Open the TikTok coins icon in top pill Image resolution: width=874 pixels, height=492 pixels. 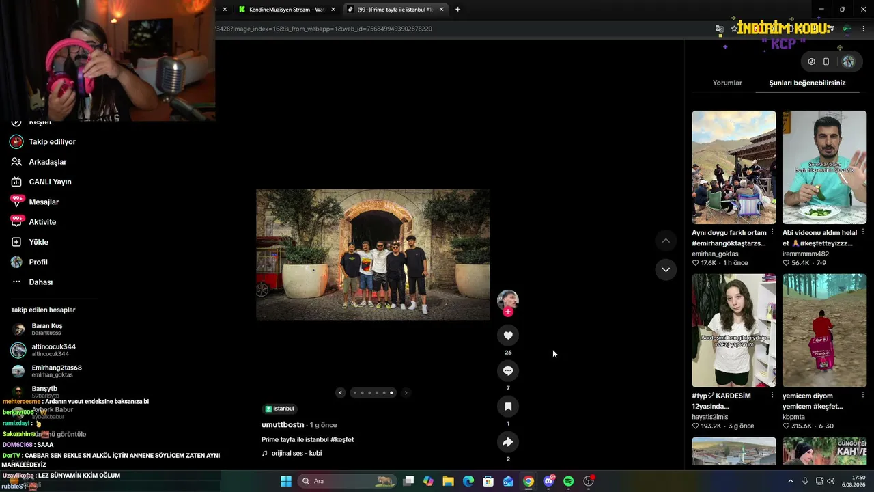[x=811, y=61]
